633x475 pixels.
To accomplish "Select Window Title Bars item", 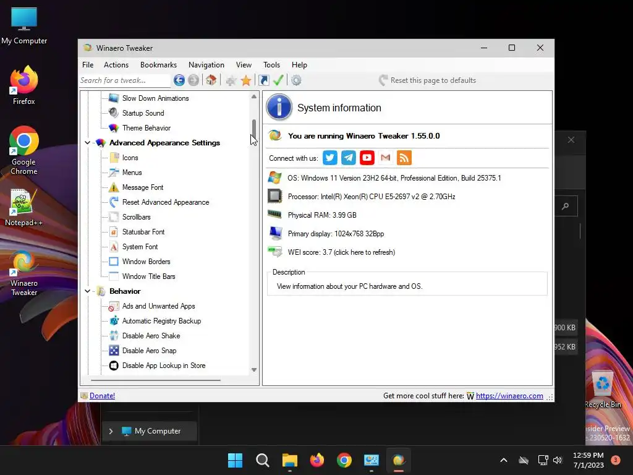I will coord(148,276).
